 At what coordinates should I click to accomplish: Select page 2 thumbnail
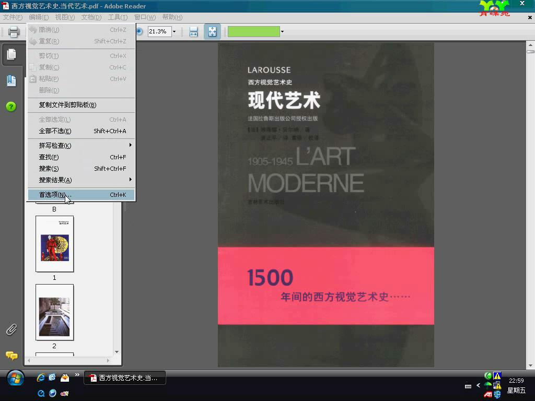tap(54, 312)
